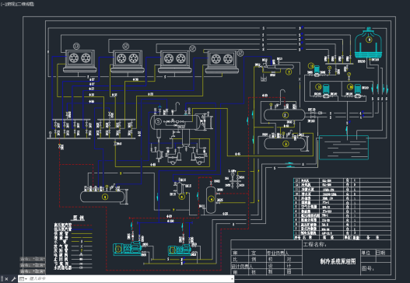
Task: Click the 图号 label in title block
Action: [x=368, y=268]
